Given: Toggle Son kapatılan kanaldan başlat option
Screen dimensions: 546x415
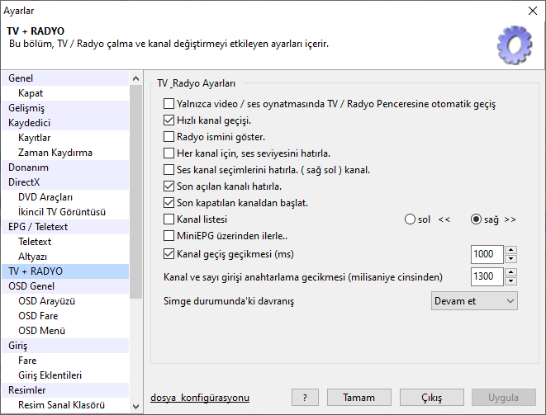Looking at the screenshot, I should point(169,202).
